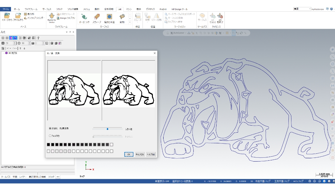Click キャンセル in the dialog

click(x=140, y=154)
